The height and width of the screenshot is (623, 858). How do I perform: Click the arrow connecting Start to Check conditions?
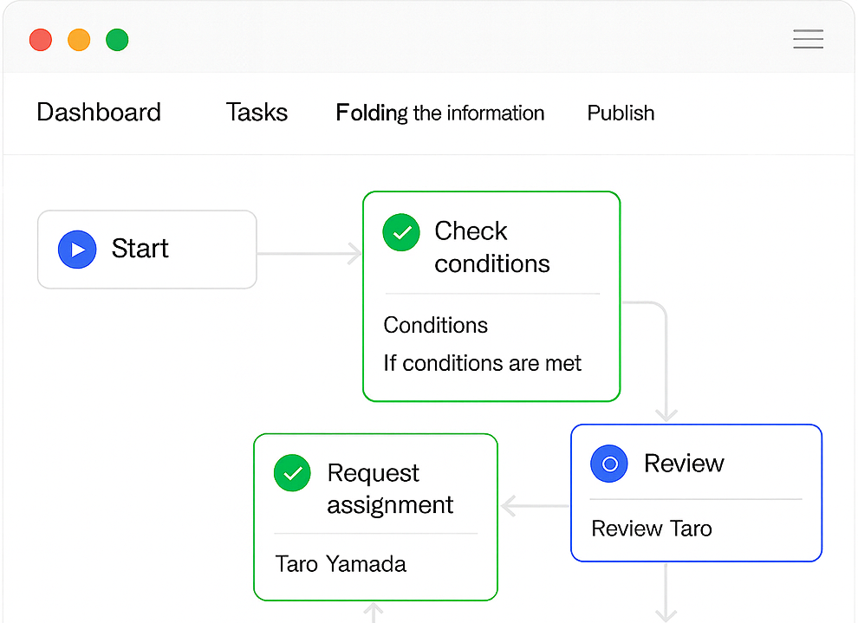[x=309, y=254]
